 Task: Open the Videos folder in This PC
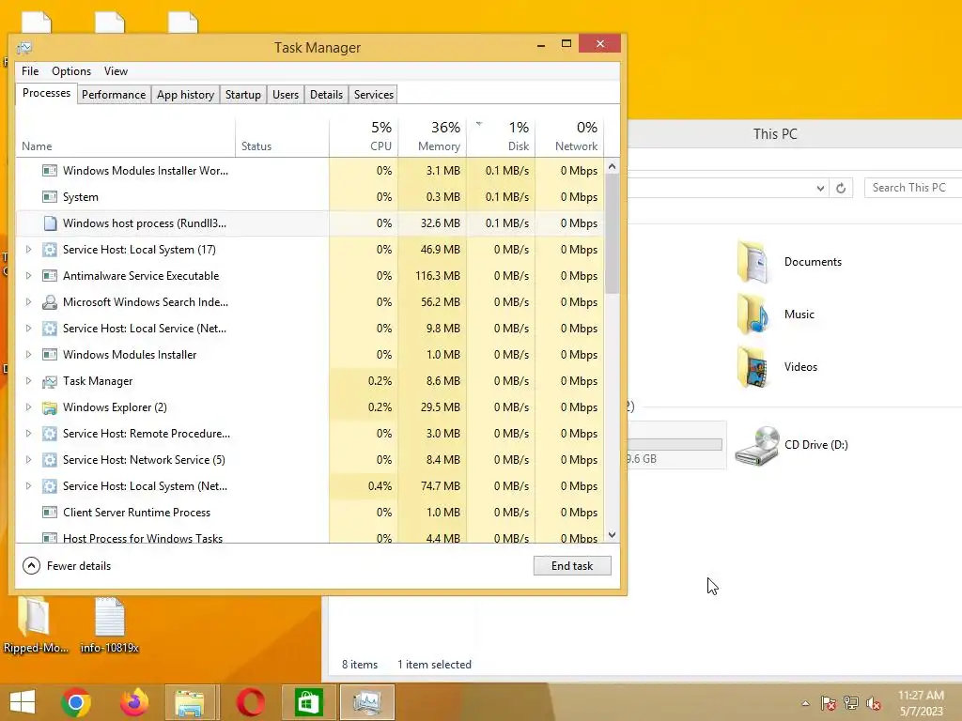[753, 367]
